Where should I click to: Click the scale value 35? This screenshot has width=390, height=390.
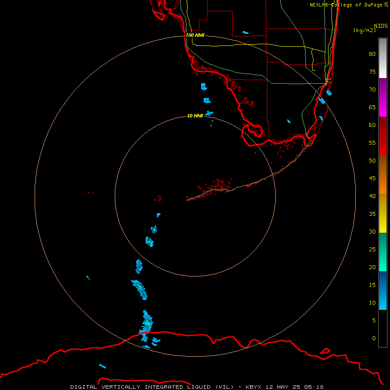point(372,214)
